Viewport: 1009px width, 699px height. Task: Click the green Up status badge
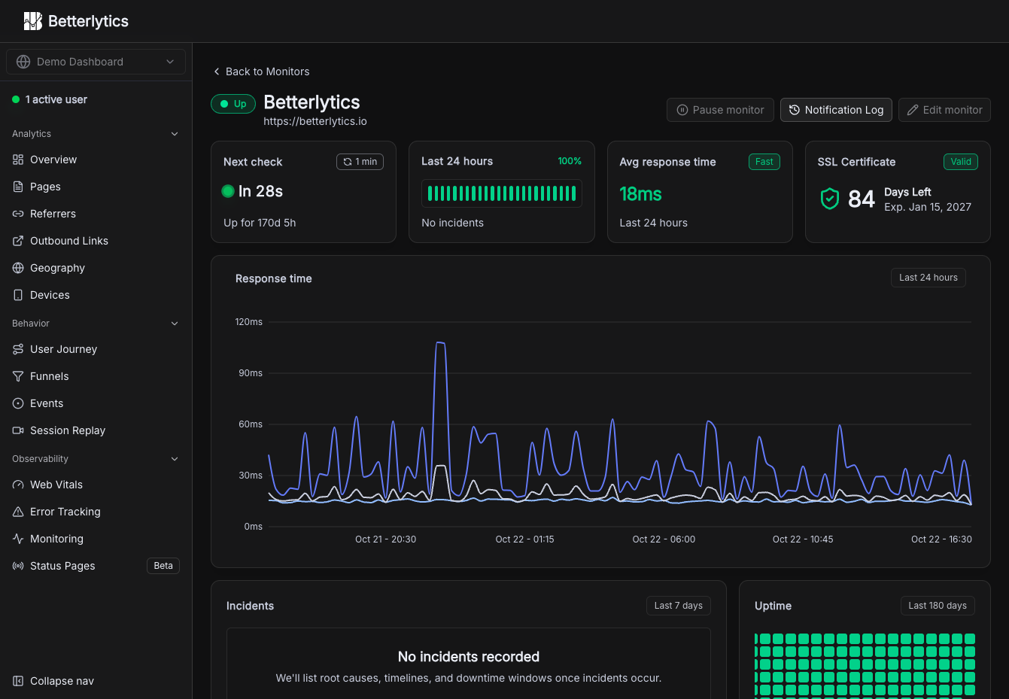coord(233,104)
